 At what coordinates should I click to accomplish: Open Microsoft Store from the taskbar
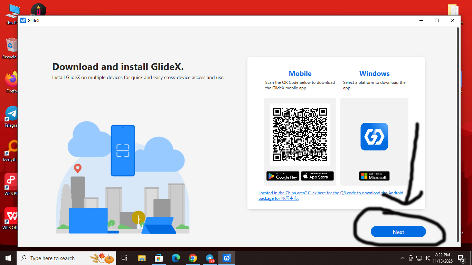point(159,258)
